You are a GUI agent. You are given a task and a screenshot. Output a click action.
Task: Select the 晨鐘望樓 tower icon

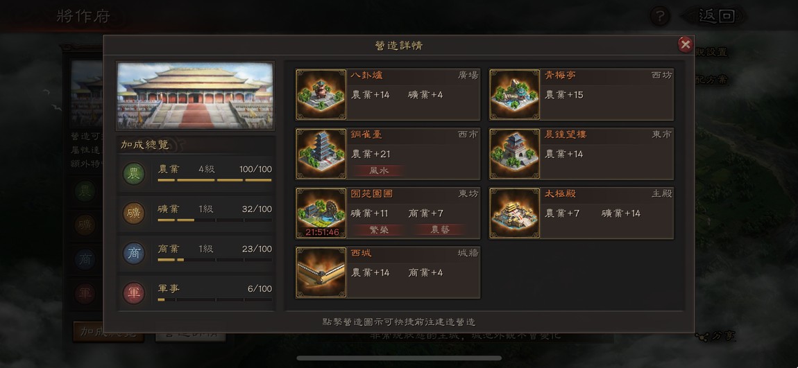(x=514, y=154)
